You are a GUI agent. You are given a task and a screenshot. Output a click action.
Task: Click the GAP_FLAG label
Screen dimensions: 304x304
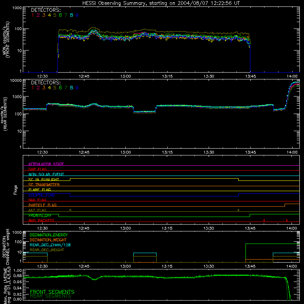click(x=37, y=169)
